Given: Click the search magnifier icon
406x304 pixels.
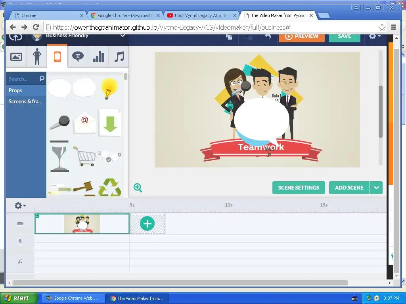Looking at the screenshot, I should tap(42, 78).
